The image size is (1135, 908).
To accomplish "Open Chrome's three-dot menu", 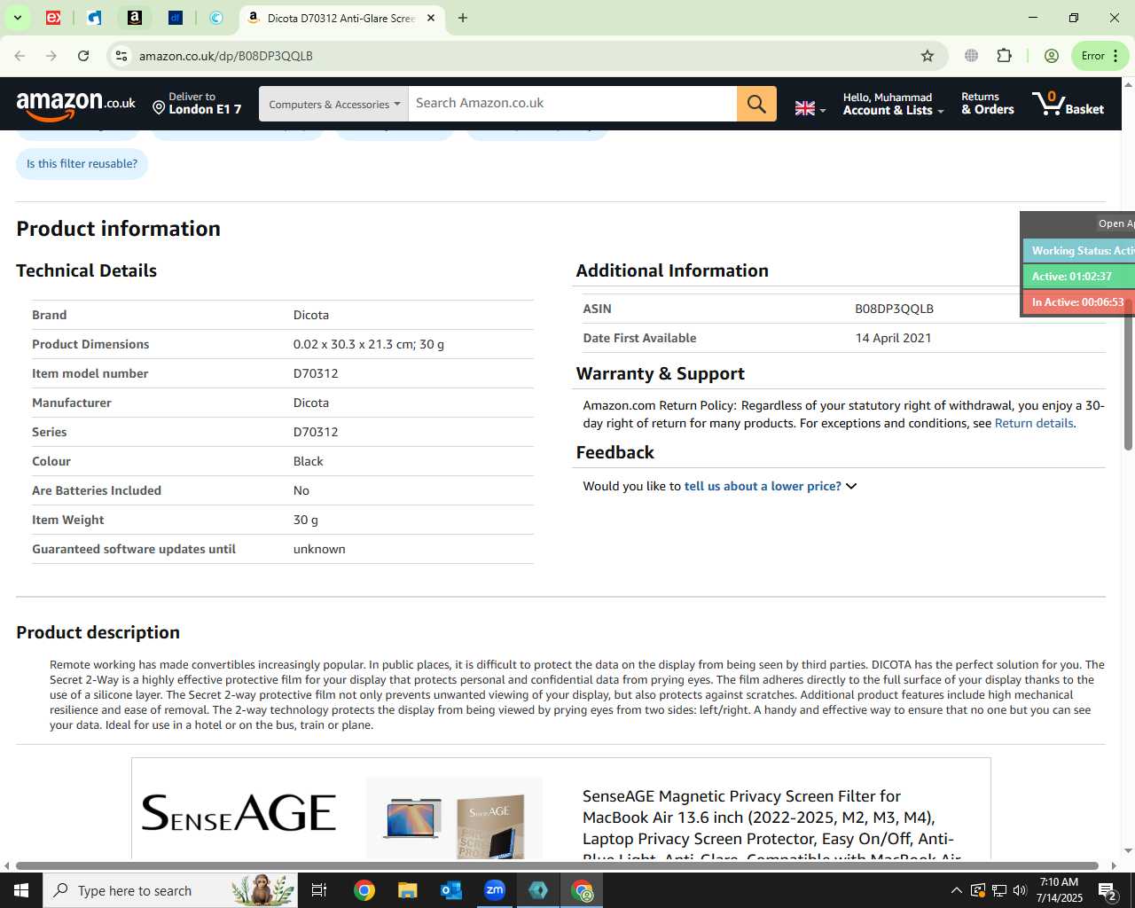I will 1115,56.
